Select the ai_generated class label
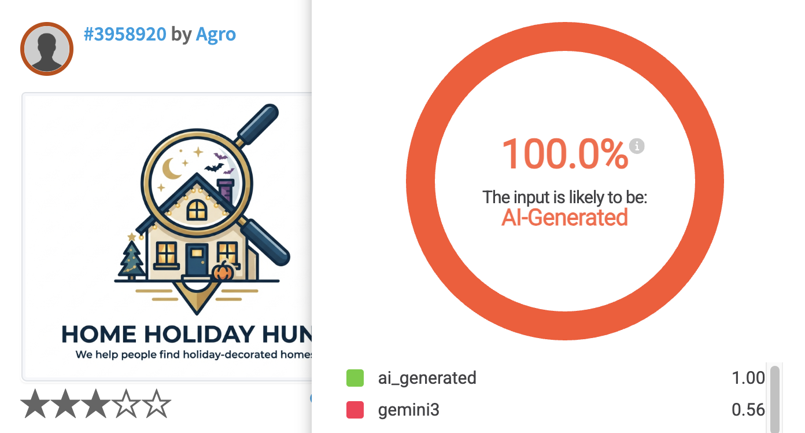 427,378
